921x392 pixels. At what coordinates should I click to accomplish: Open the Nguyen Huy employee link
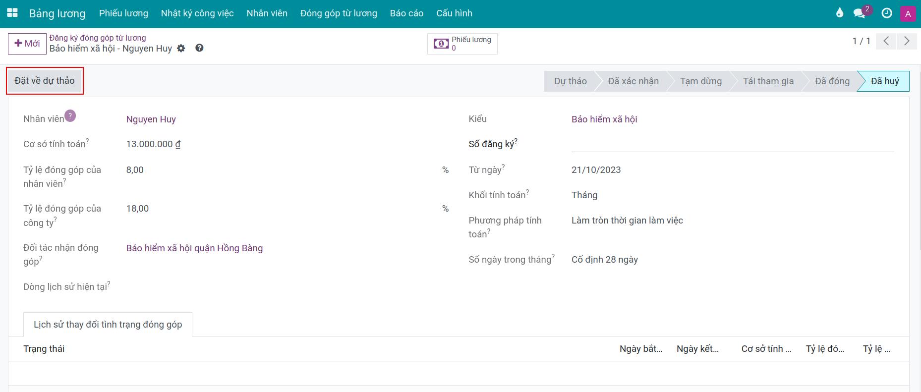click(x=151, y=119)
